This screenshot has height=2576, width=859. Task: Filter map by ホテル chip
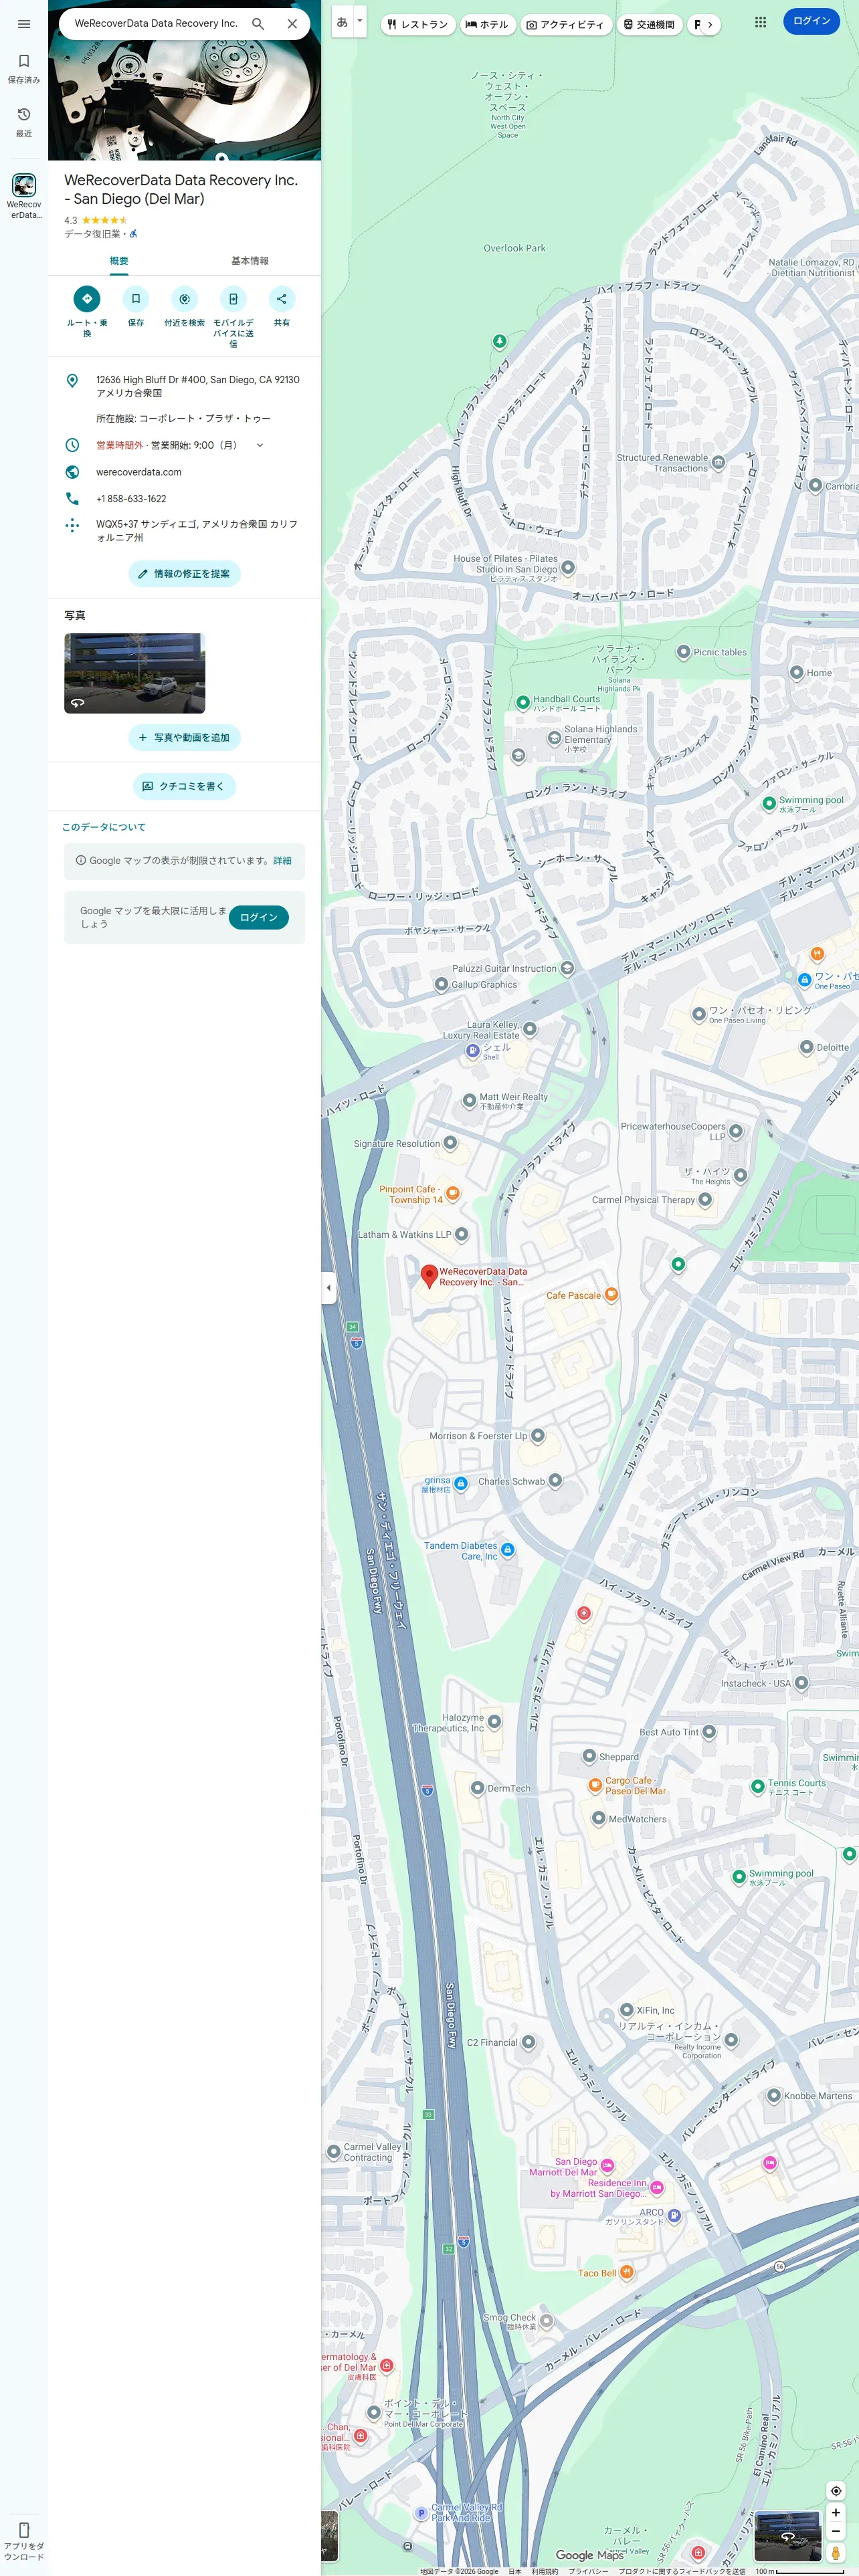coord(487,24)
